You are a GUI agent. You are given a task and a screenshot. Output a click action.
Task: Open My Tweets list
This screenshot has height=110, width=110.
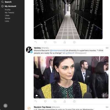(9, 13)
